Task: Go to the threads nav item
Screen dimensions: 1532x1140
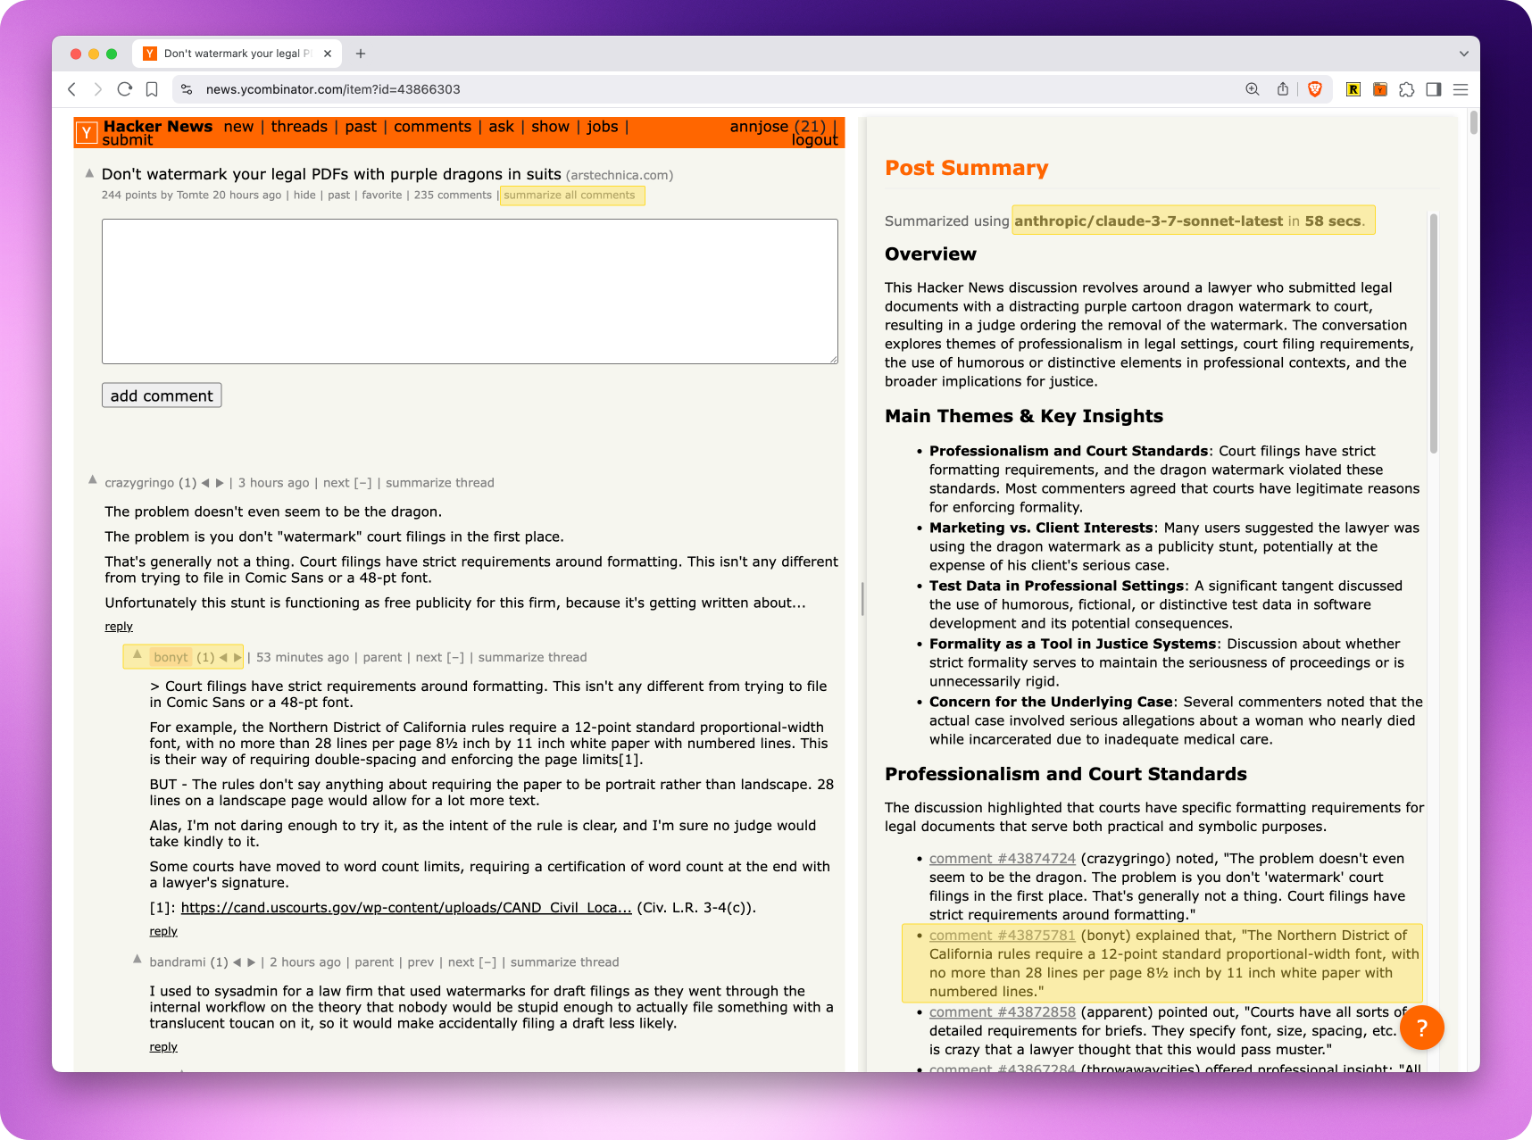Action: [x=299, y=127]
